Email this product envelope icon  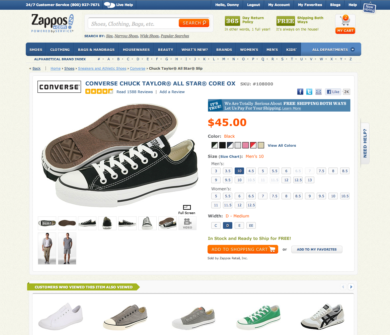318,92
